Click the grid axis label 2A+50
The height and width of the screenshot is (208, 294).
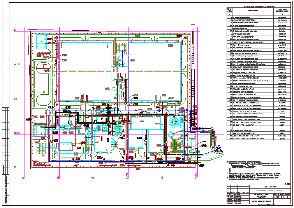pos(17,64)
